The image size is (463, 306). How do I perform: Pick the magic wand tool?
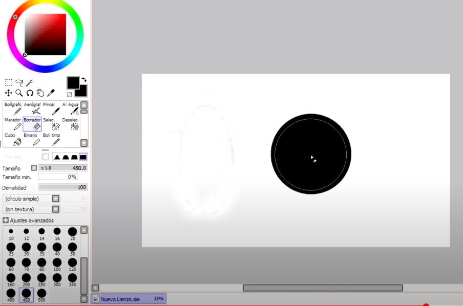pos(30,82)
